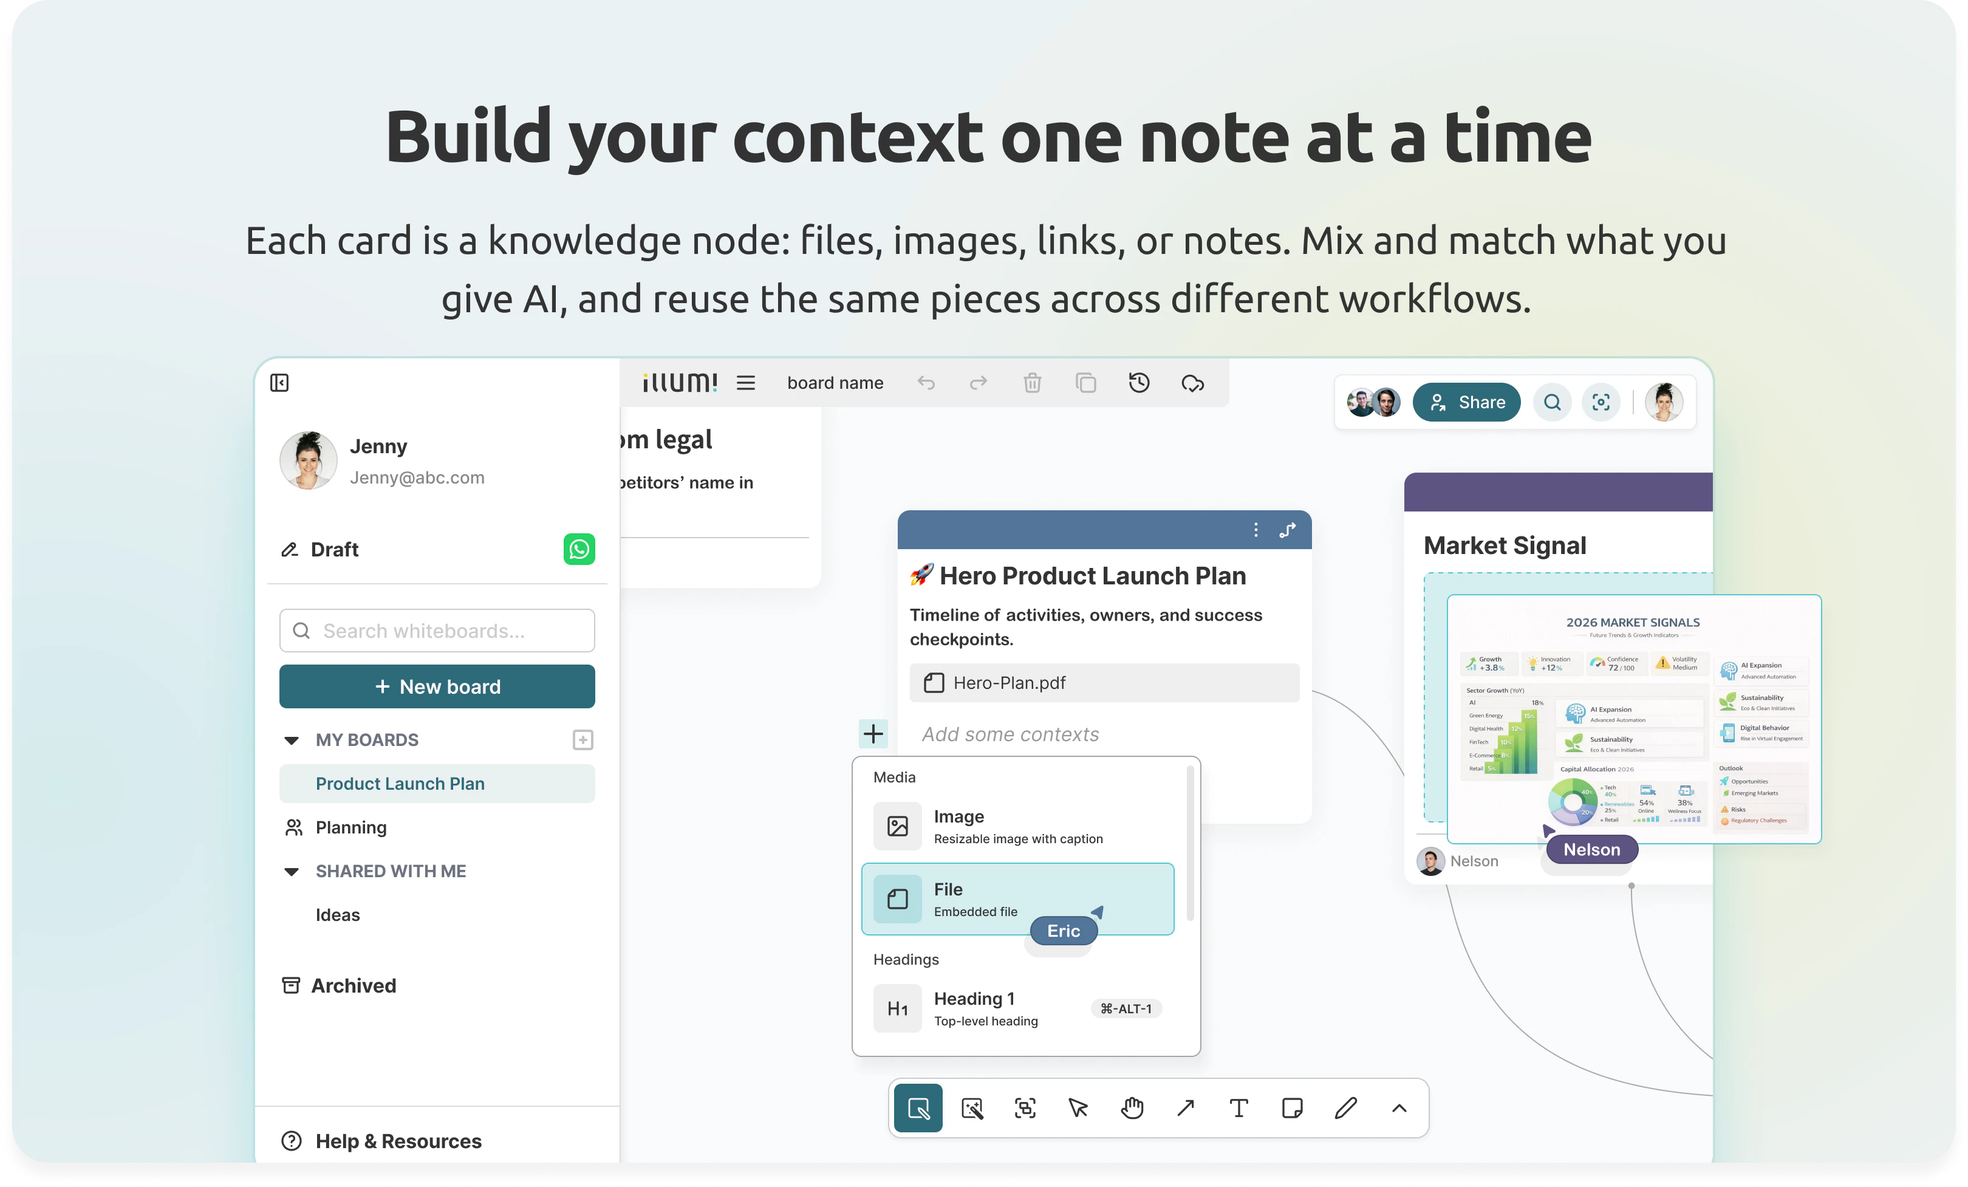Select the pencil draw tool
The image size is (1968, 1187).
point(1346,1108)
